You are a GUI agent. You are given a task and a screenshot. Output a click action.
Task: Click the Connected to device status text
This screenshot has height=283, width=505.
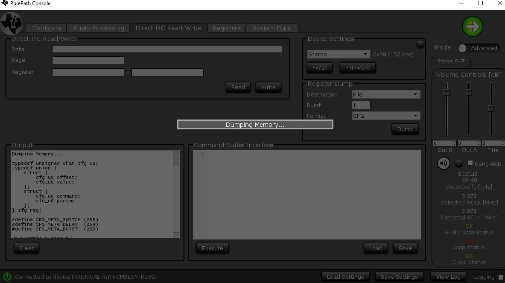coord(85,277)
